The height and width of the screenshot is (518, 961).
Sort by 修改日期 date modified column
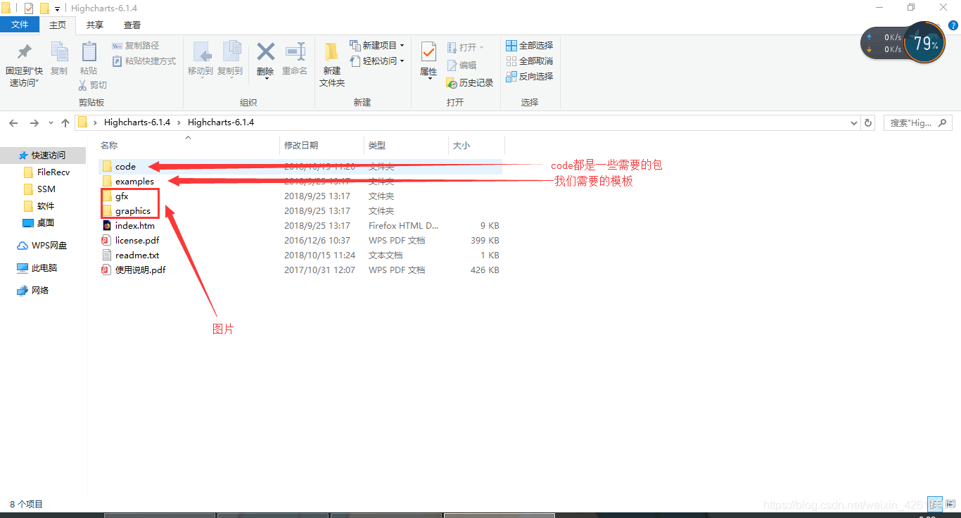[x=301, y=145]
